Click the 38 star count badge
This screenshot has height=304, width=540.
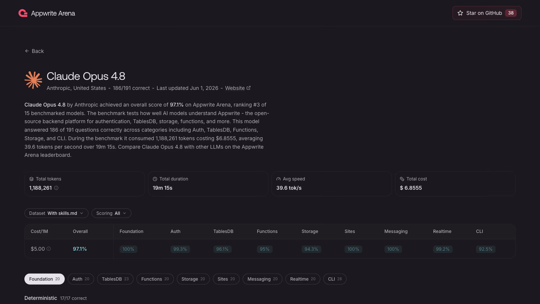[511, 13]
